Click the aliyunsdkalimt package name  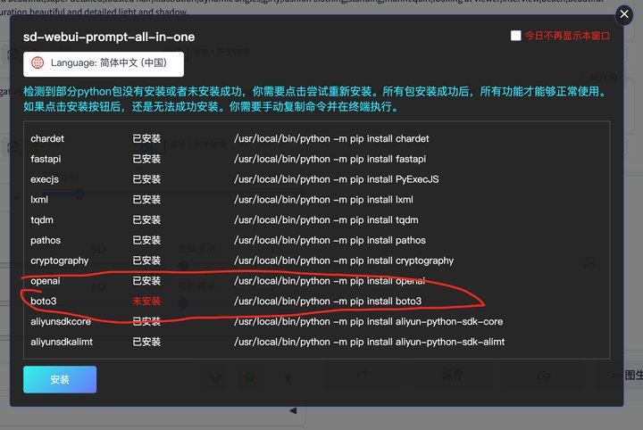click(x=62, y=342)
